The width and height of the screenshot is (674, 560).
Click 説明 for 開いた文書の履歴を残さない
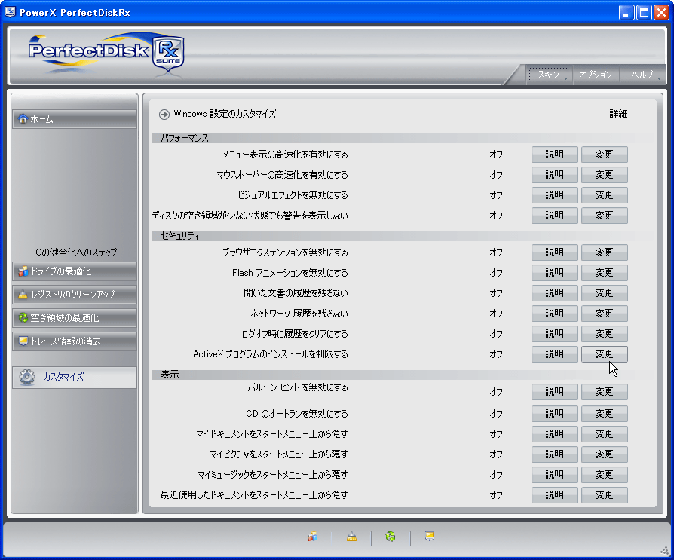coord(554,293)
